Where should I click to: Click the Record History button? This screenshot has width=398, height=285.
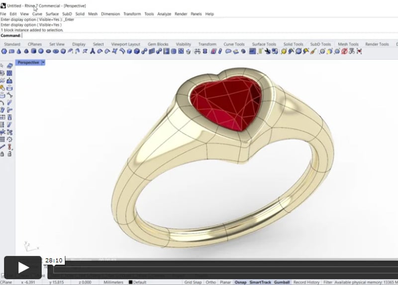tap(306, 282)
